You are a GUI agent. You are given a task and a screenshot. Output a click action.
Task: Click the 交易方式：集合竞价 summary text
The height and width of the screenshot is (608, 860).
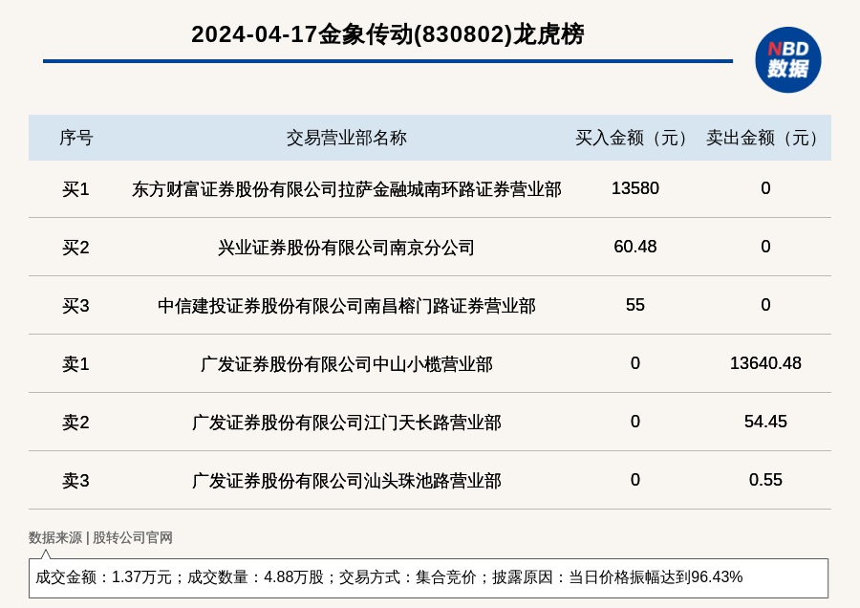pyautogui.click(x=407, y=577)
